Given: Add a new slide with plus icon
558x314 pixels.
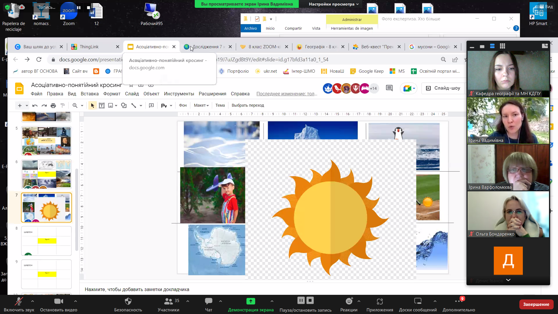Looking at the screenshot, I should (x=19, y=106).
